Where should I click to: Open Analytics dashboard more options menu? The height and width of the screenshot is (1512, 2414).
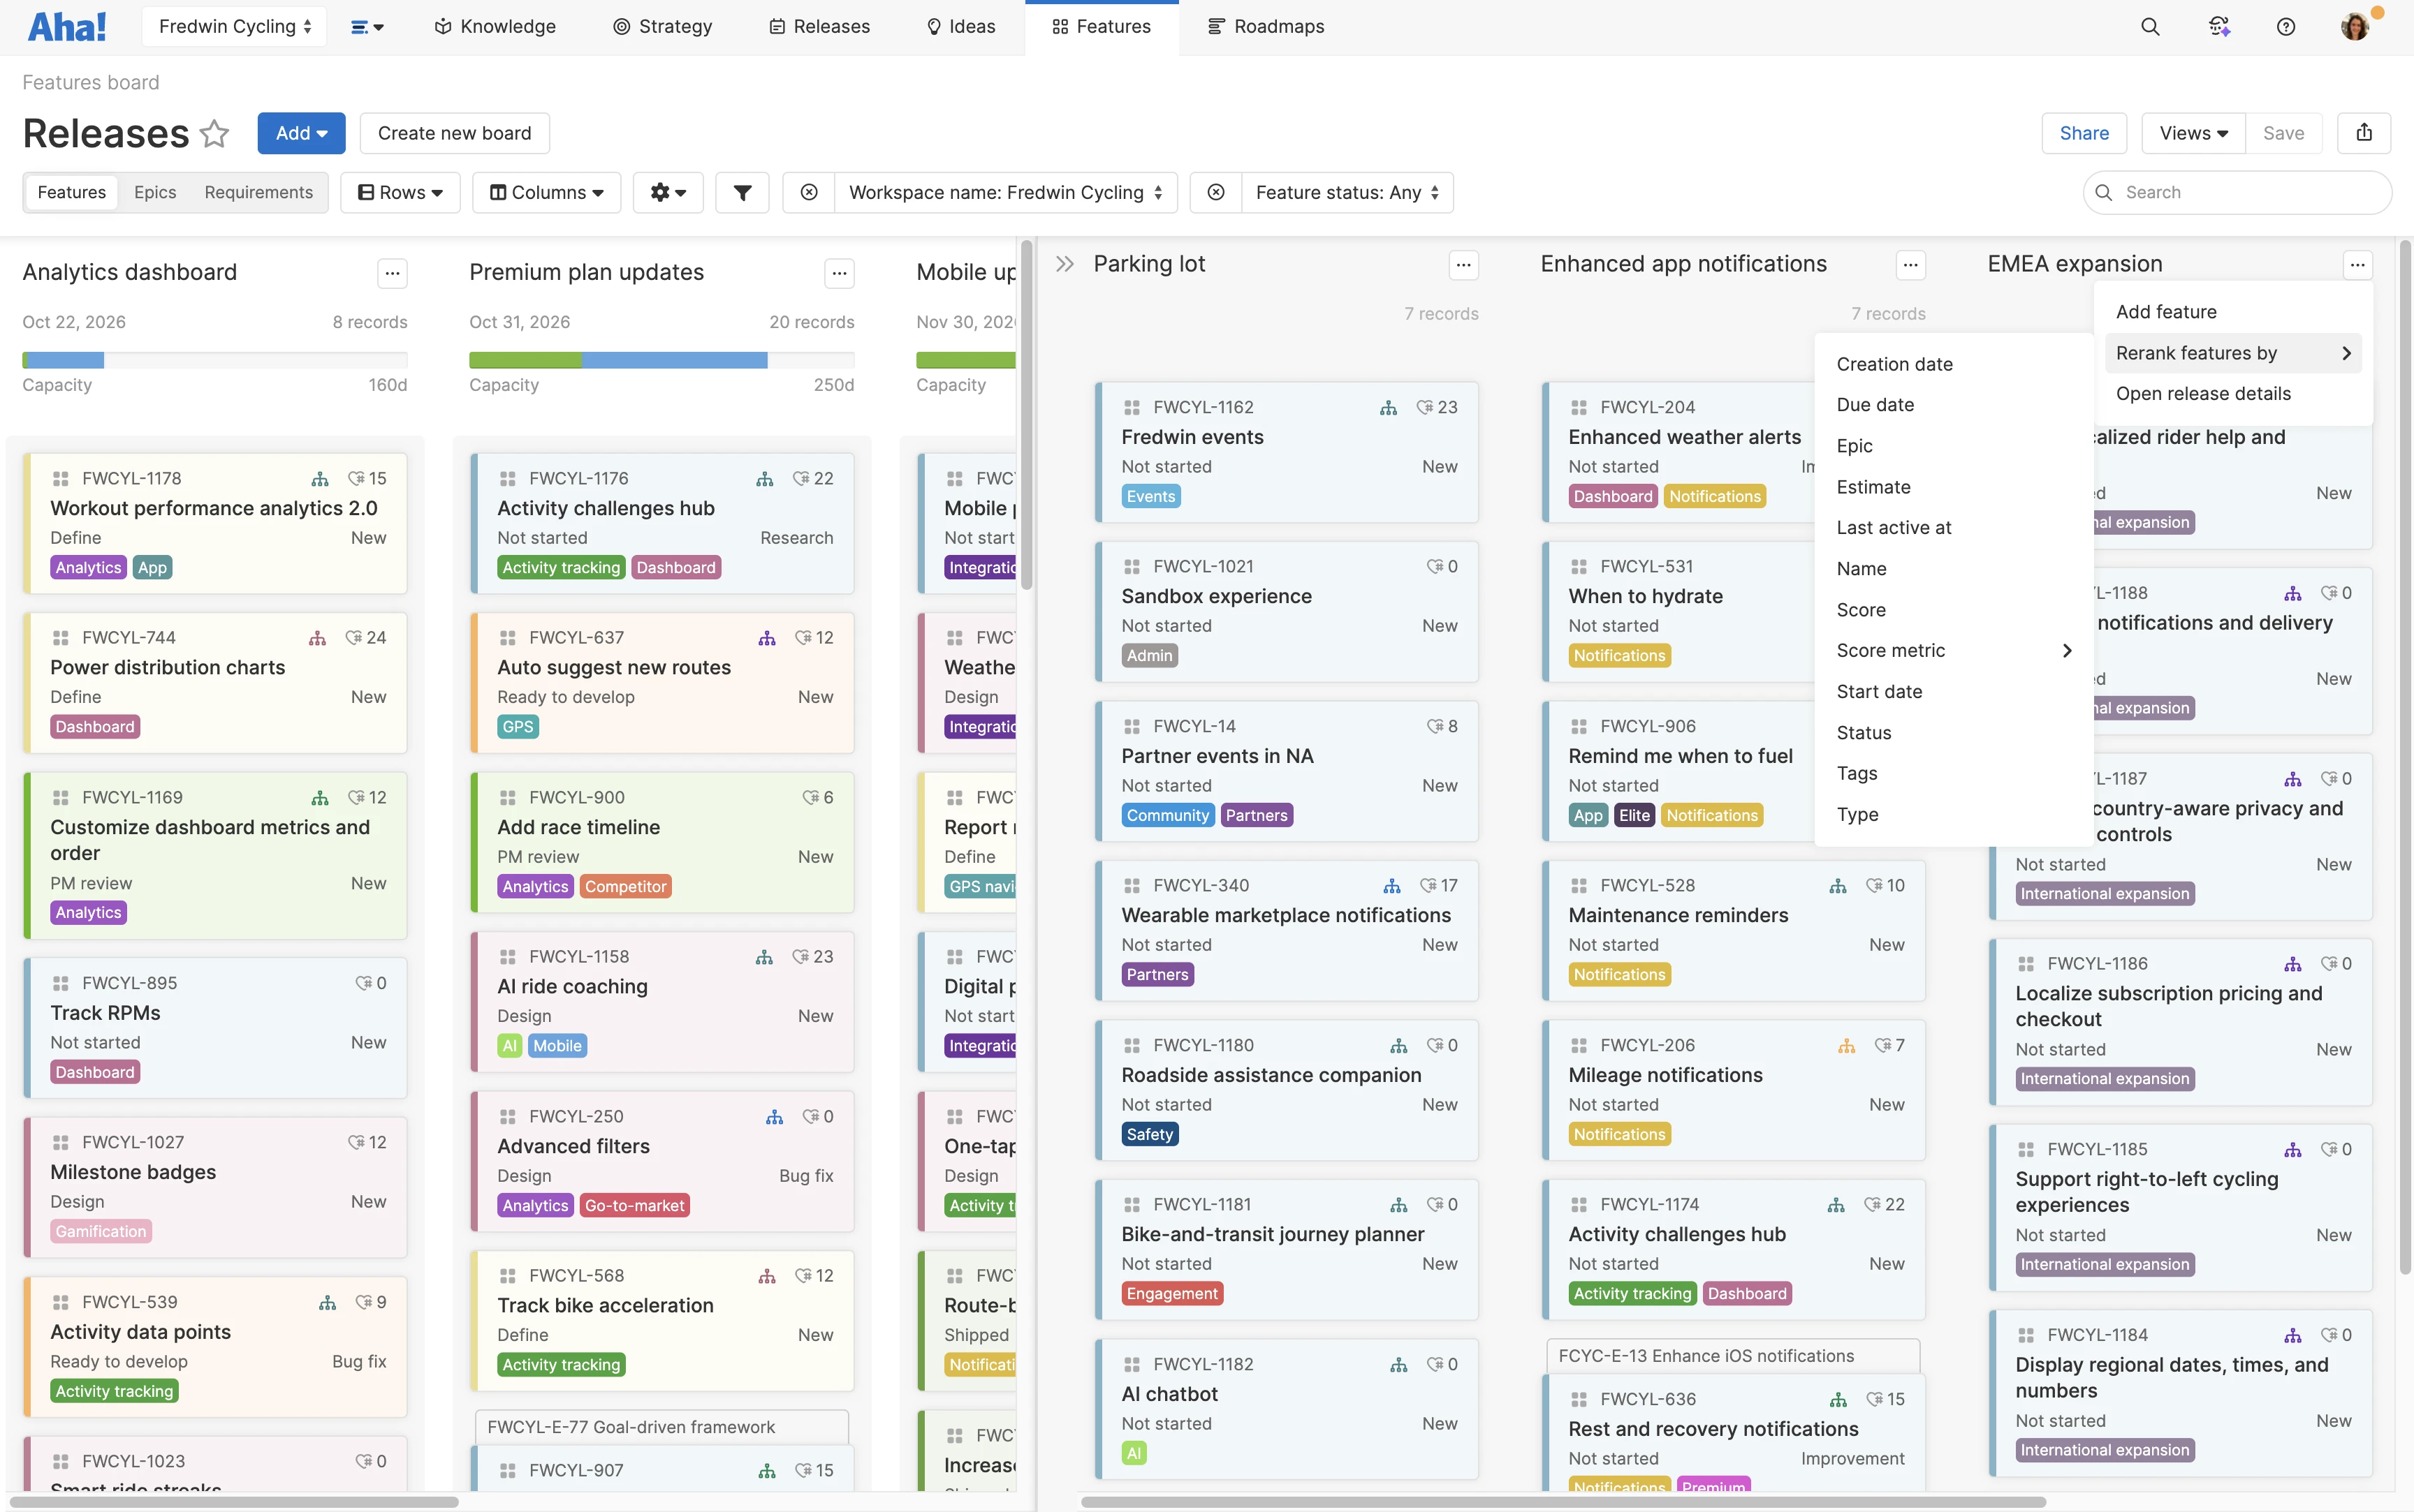(392, 273)
